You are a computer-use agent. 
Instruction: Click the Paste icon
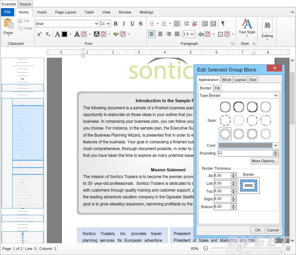(8, 23)
